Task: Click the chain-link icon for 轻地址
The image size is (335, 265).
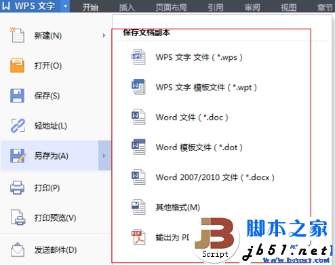Action: tap(18, 125)
